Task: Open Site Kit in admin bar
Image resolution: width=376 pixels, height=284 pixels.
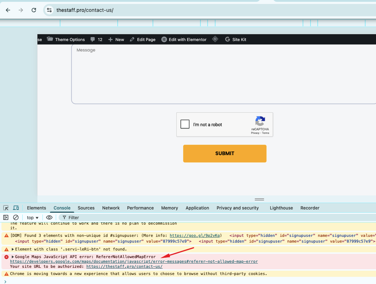Action: coord(236,40)
